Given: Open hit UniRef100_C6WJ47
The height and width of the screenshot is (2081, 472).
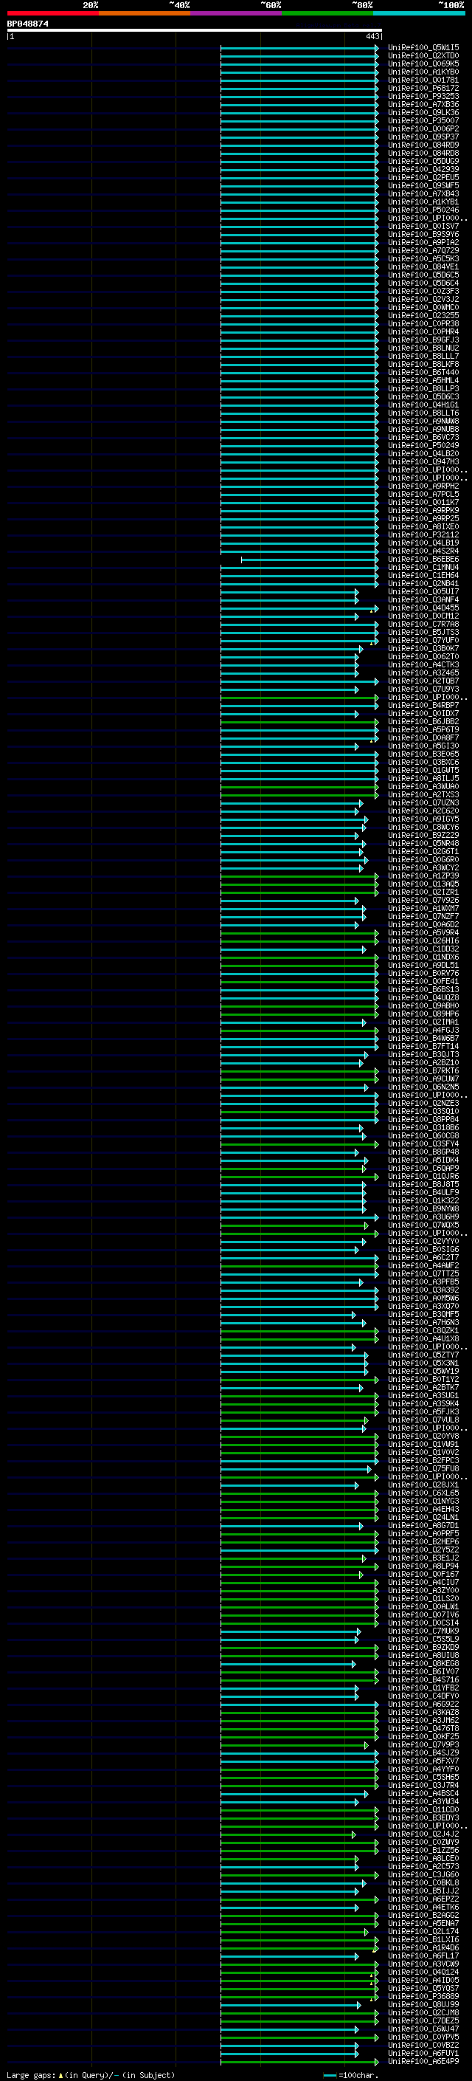Looking at the screenshot, I should 423,2029.
